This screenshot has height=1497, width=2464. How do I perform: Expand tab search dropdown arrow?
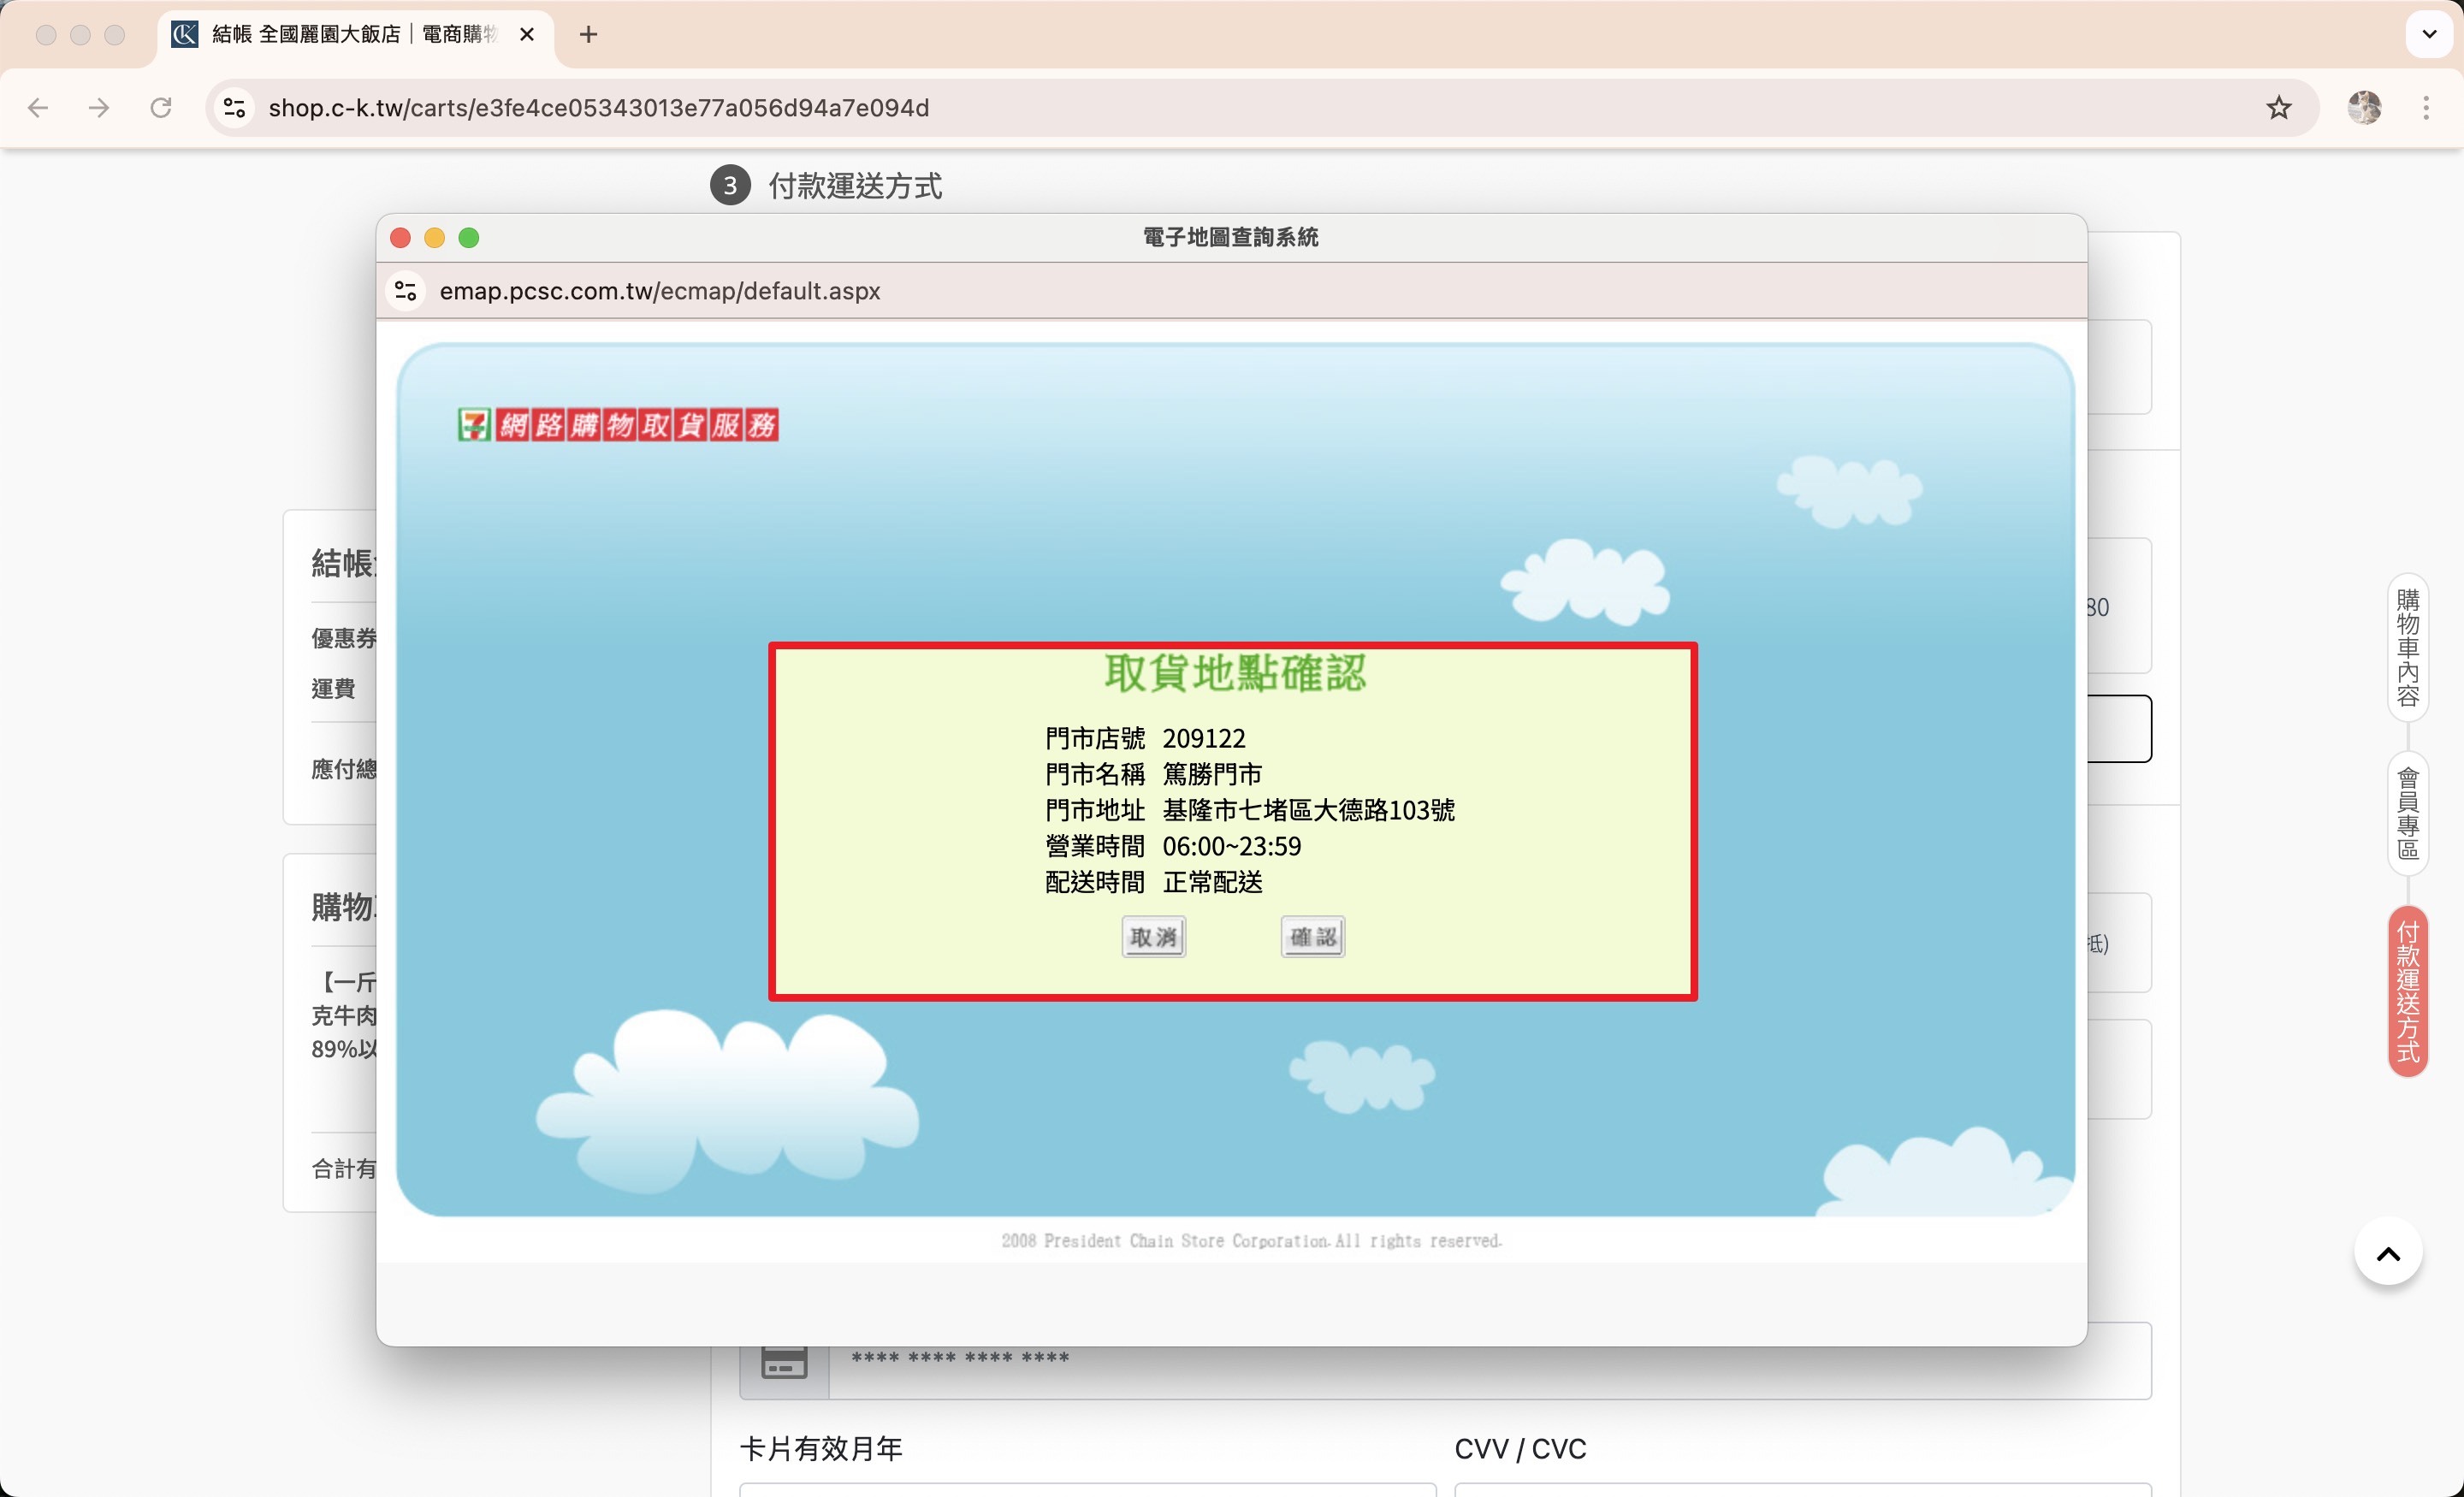[2429, 35]
